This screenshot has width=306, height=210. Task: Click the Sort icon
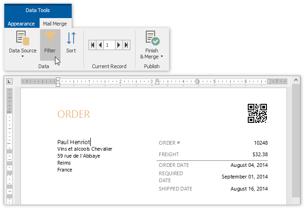coord(71,39)
